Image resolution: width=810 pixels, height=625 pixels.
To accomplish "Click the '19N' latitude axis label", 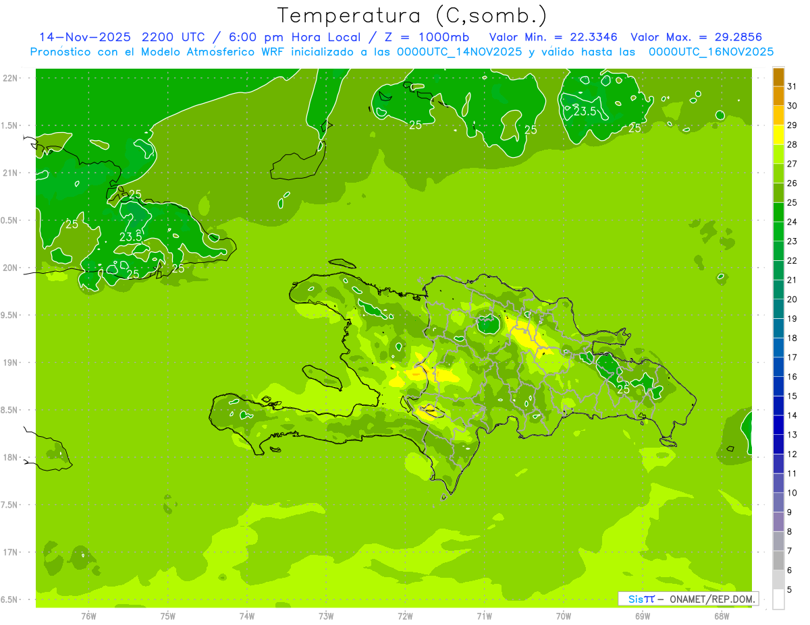I will coord(9,363).
